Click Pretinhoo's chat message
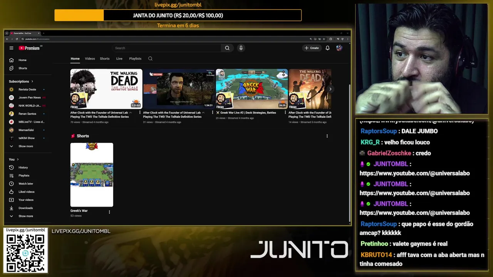This screenshot has width=493, height=277. tap(404, 244)
